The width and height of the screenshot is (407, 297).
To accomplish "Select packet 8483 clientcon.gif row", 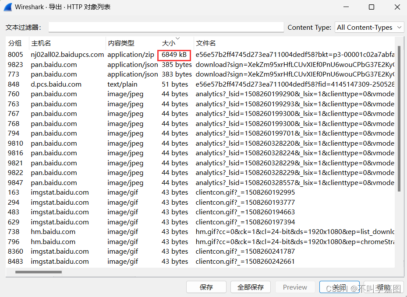I will [200, 261].
